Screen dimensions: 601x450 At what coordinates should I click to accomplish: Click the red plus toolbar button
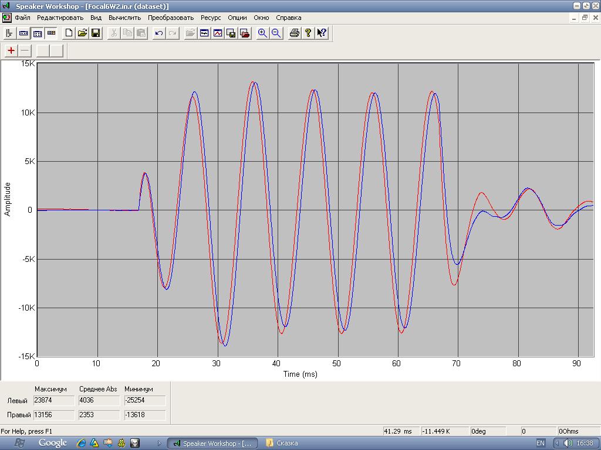[11, 50]
